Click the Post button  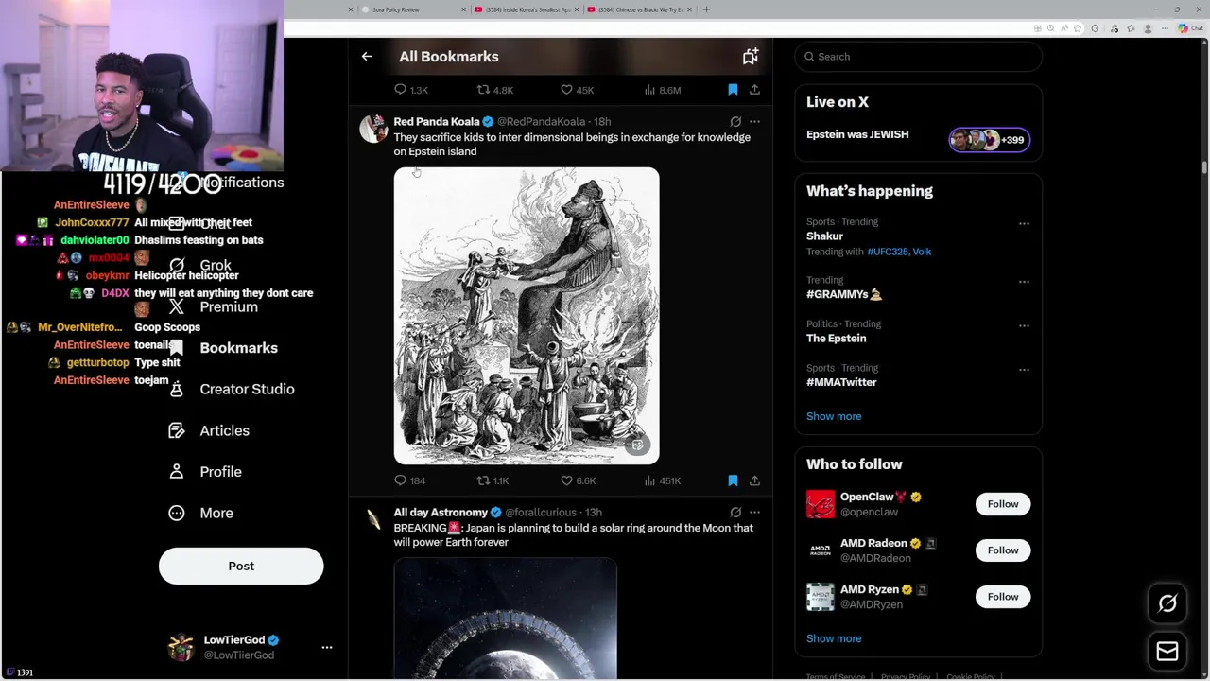click(241, 566)
